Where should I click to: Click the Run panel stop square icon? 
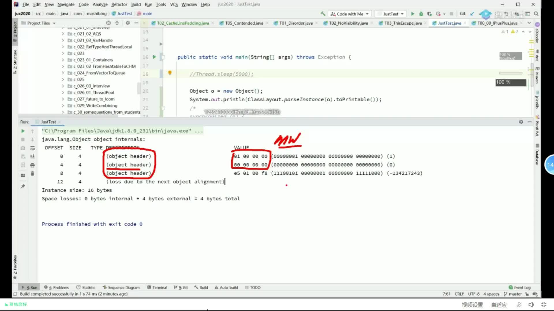click(x=23, y=140)
